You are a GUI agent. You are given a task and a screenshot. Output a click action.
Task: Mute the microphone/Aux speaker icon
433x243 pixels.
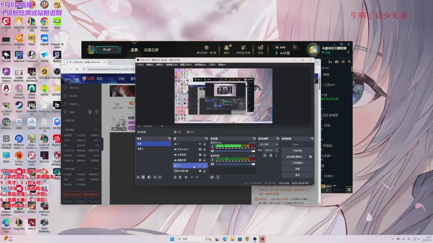(x=213, y=151)
